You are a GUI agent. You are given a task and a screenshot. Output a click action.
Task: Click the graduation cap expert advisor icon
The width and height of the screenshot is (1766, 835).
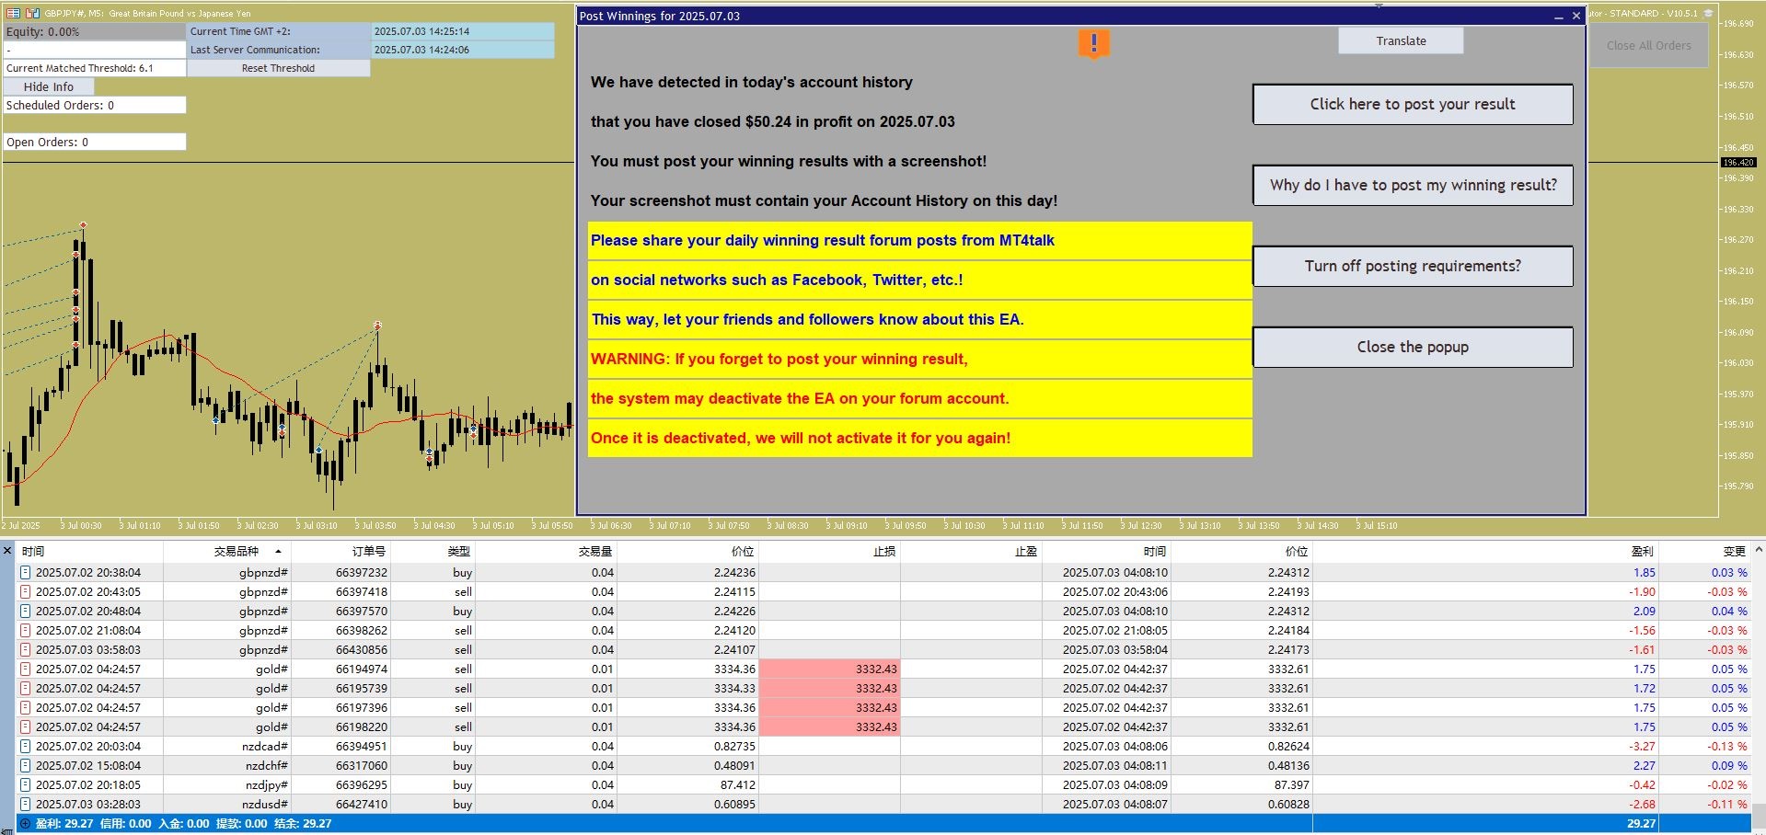[1708, 13]
